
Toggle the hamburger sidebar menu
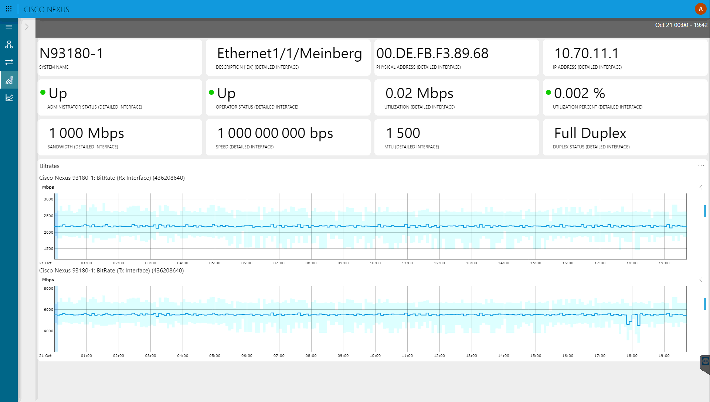click(9, 27)
